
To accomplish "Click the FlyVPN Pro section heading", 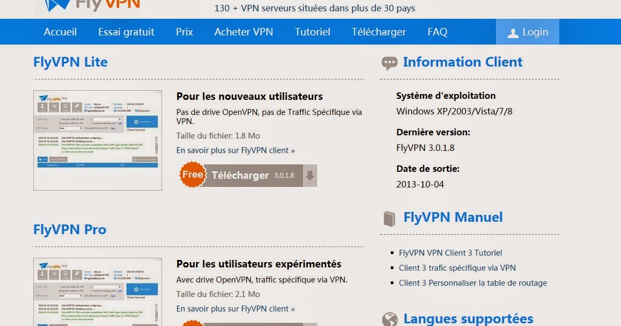I will tap(70, 230).
